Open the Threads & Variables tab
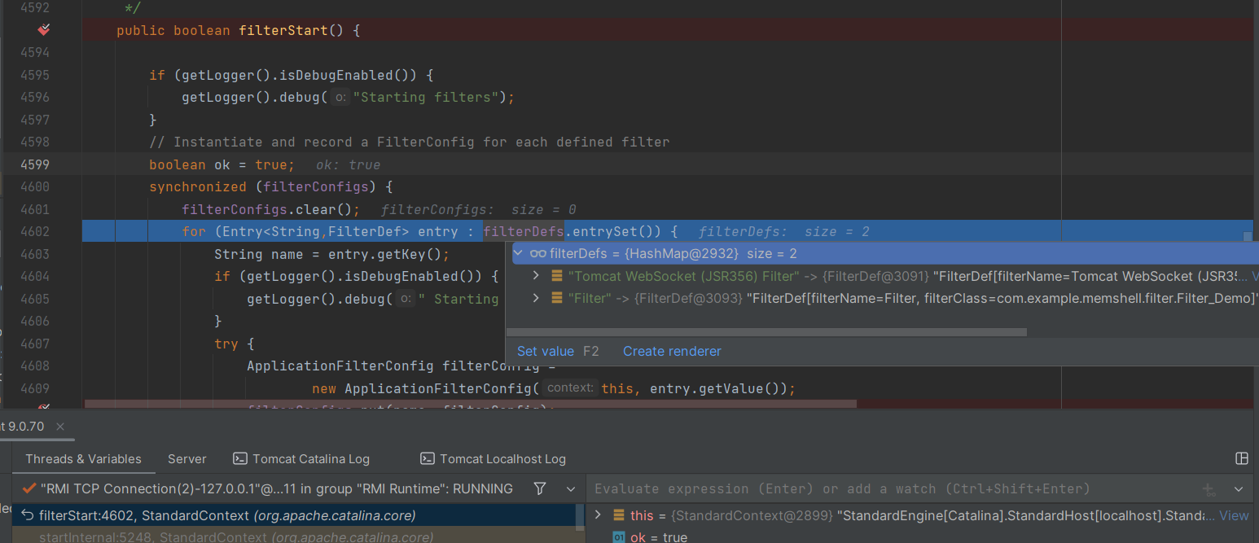 [83, 458]
